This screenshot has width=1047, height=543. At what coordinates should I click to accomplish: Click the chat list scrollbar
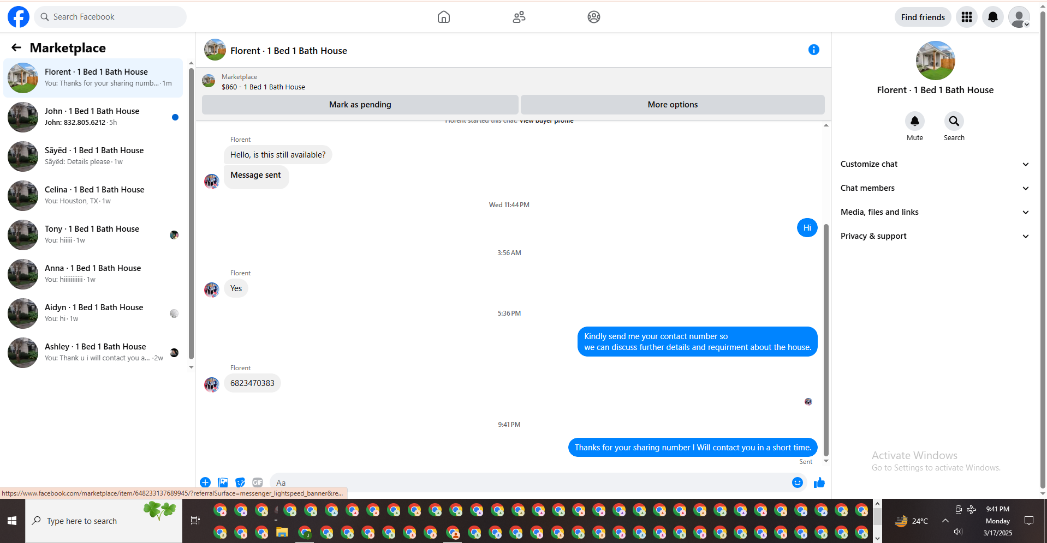191,214
